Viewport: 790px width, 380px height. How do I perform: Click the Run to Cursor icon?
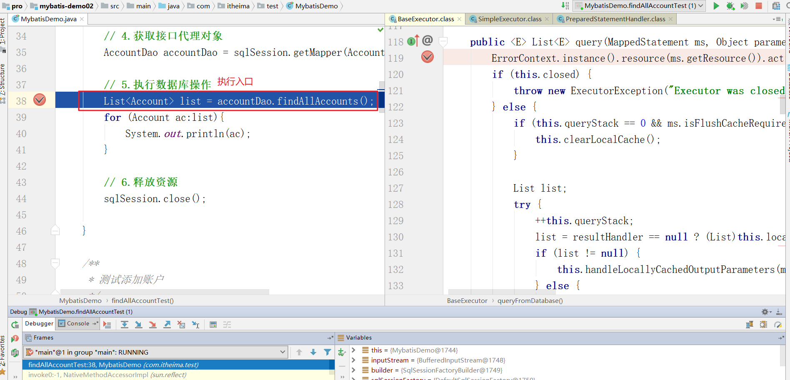click(195, 325)
